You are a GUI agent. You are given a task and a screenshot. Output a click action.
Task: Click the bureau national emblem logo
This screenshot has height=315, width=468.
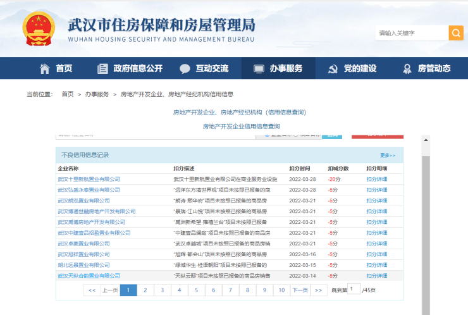point(39,29)
